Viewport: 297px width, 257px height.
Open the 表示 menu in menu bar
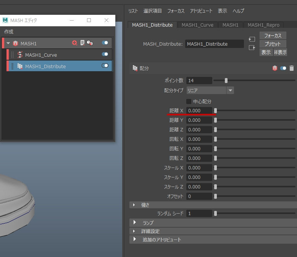(223, 11)
